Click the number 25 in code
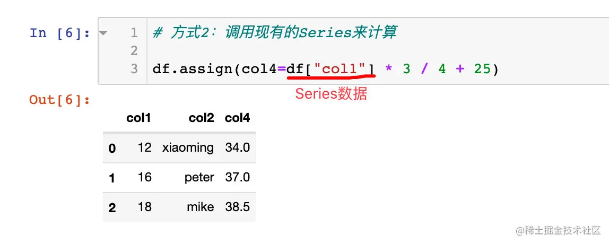Screen dimensions: 609x244 (482, 69)
